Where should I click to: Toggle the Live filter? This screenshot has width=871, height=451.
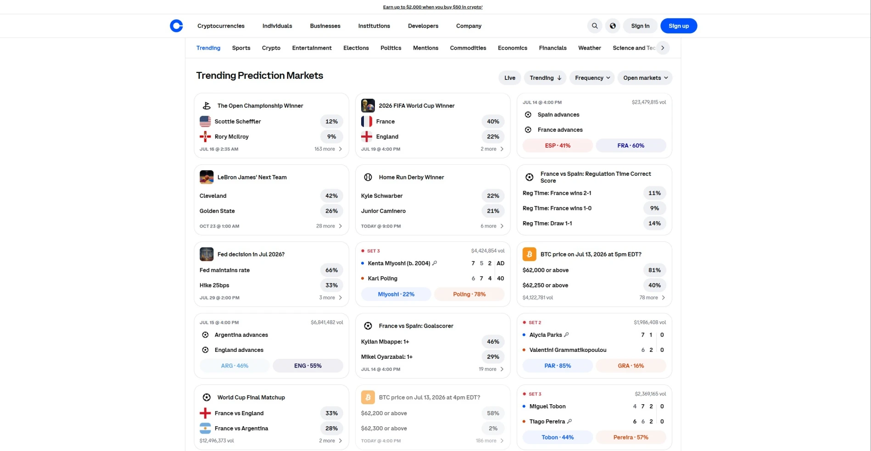(510, 78)
